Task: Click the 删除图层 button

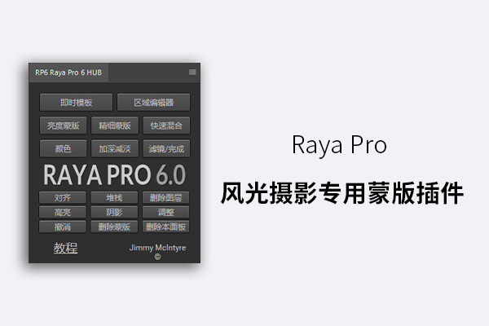Action: pos(165,197)
